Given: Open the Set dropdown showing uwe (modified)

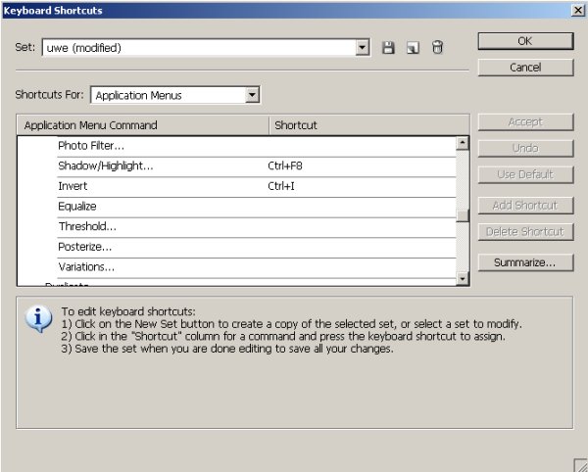Looking at the screenshot, I should tap(206, 48).
